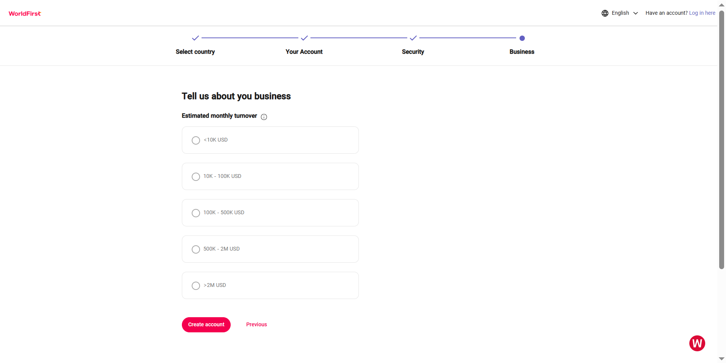Click the page vertical scrollbar thumb

pyautogui.click(x=721, y=140)
